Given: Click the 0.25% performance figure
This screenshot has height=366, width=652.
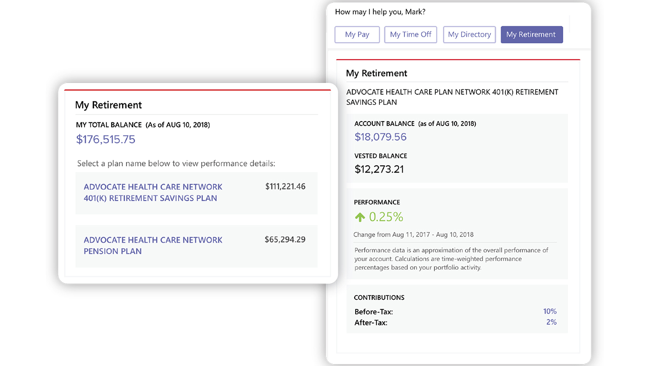Looking at the screenshot, I should click(386, 217).
